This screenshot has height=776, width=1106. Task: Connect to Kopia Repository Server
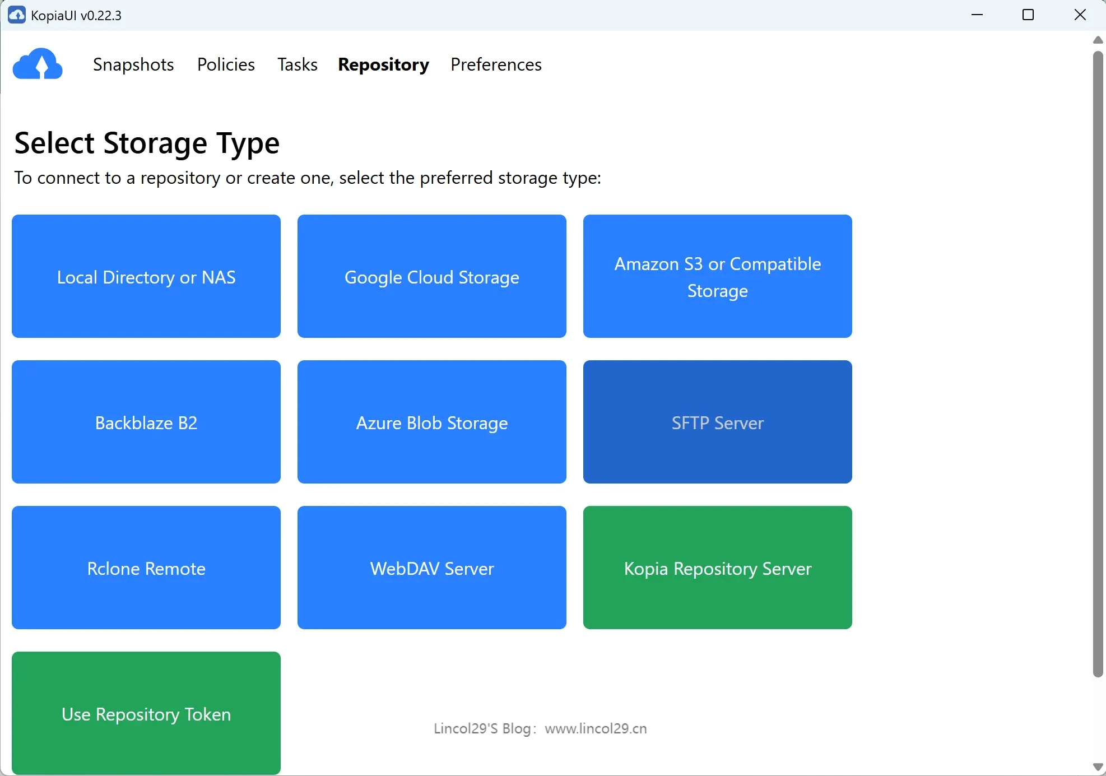tap(717, 568)
